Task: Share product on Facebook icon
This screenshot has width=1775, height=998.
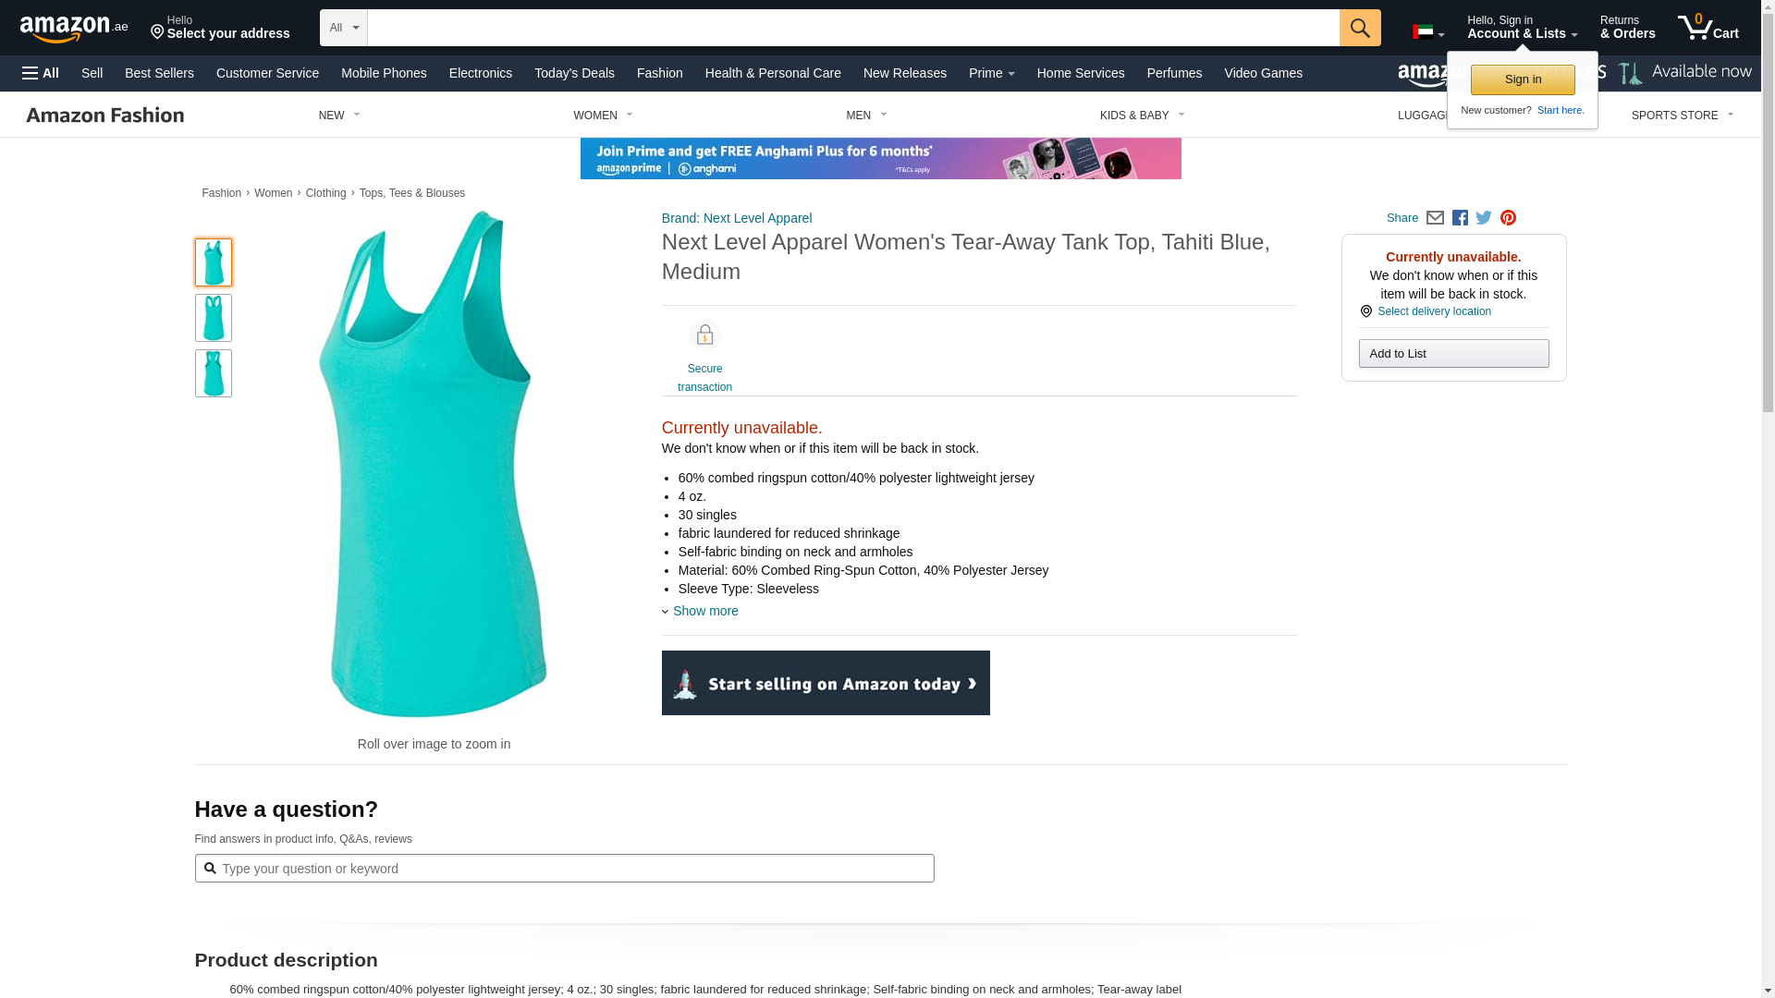Action: click(x=1460, y=218)
